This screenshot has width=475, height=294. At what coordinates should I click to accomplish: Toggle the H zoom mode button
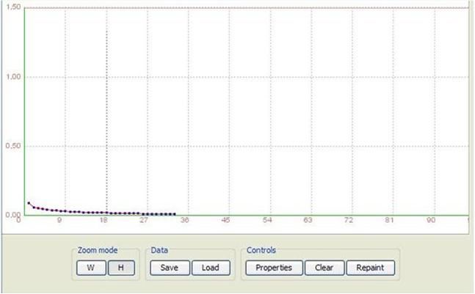(121, 268)
